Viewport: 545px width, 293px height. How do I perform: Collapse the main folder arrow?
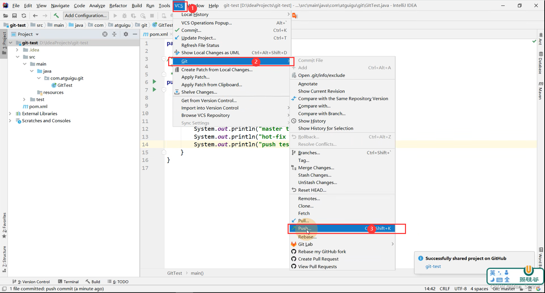pyautogui.click(x=24, y=64)
